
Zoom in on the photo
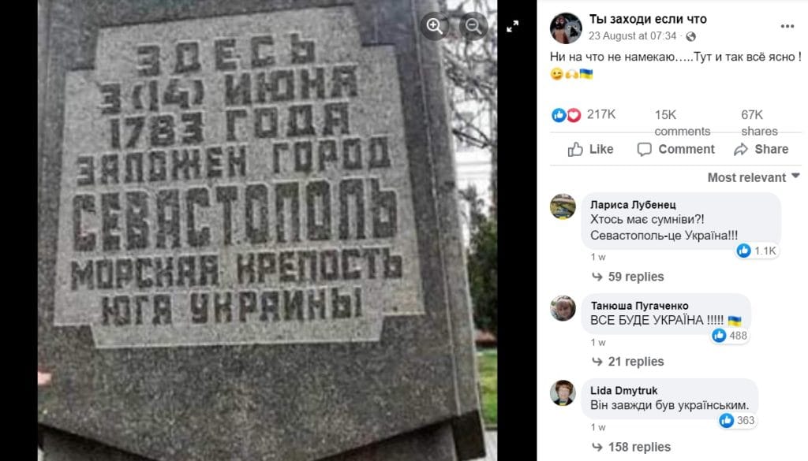point(435,26)
